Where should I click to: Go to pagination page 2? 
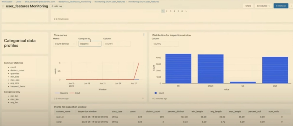167,11
